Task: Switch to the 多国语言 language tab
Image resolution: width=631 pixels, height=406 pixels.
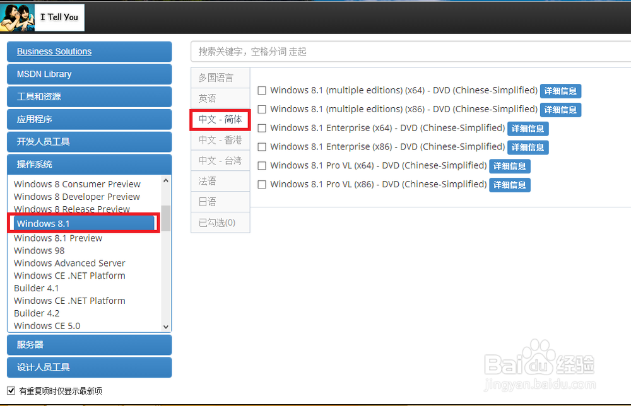Action: [x=220, y=78]
